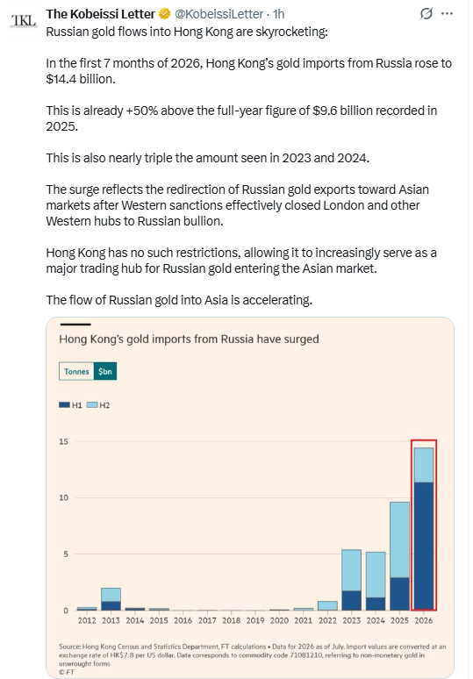Click the 2023 bar in chart
This screenshot has width=473, height=679.
(351, 580)
